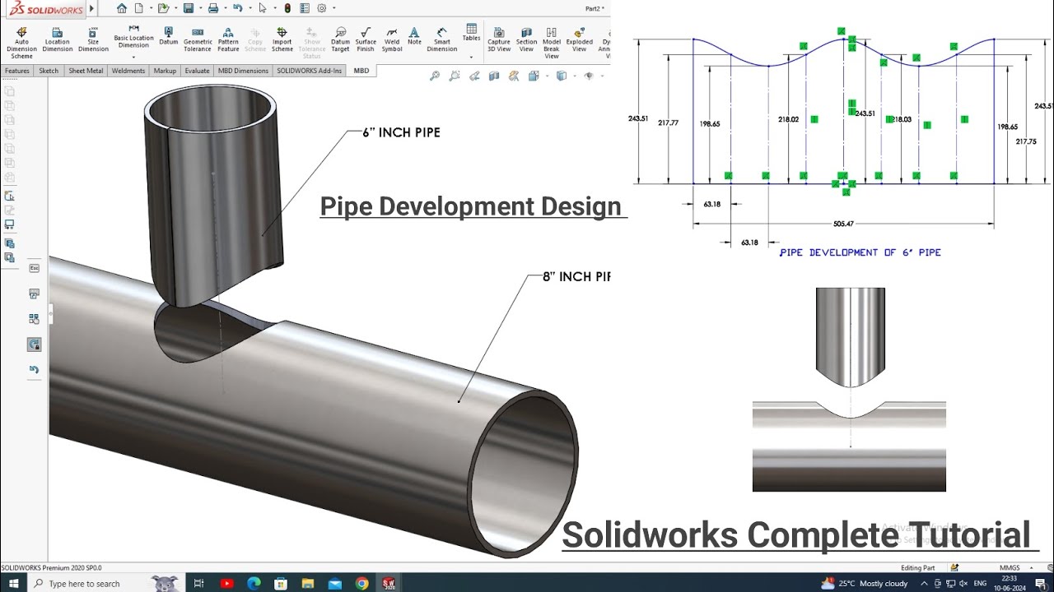This screenshot has height=592, width=1054.
Task: Open Sheet Metal tab
Action: (x=86, y=71)
